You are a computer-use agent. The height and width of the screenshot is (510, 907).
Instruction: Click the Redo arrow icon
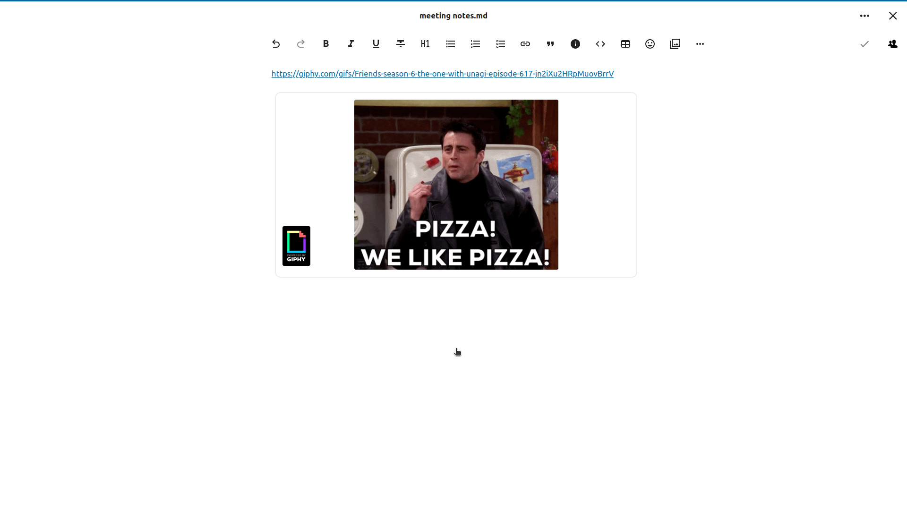coord(301,44)
